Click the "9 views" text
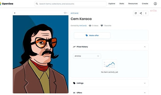 point(95,26)
